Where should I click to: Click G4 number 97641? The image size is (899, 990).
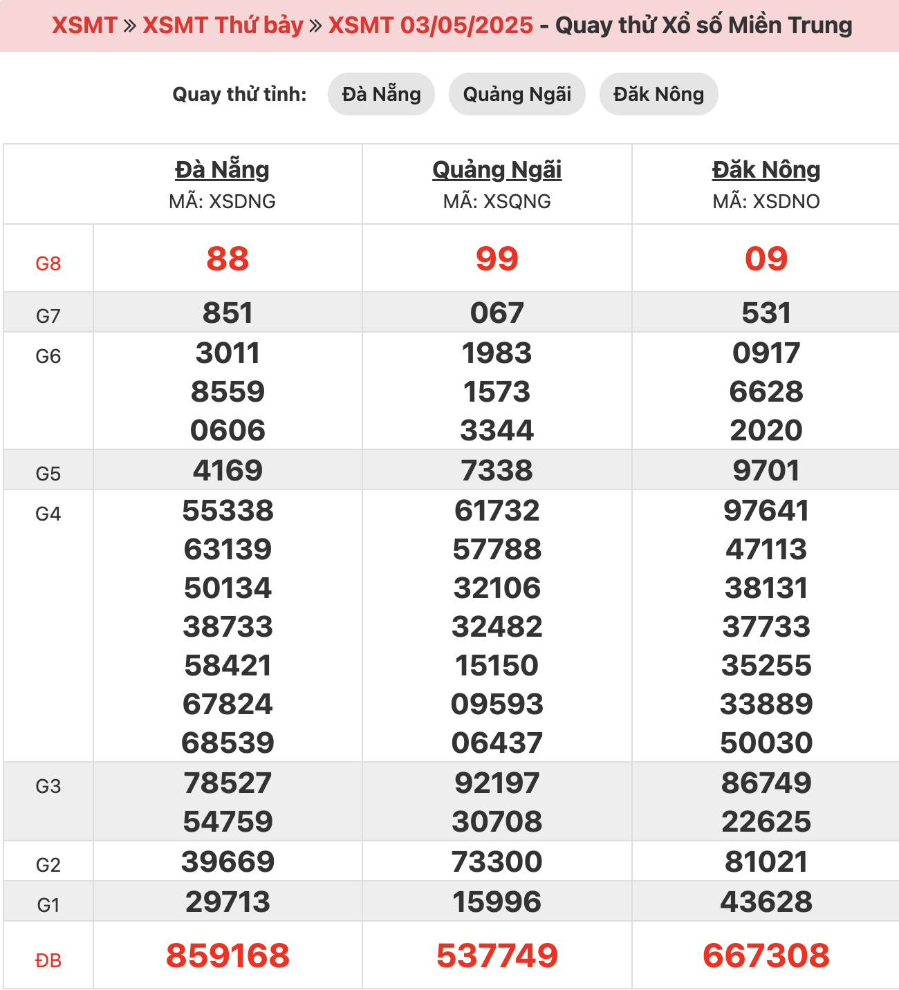point(766,510)
